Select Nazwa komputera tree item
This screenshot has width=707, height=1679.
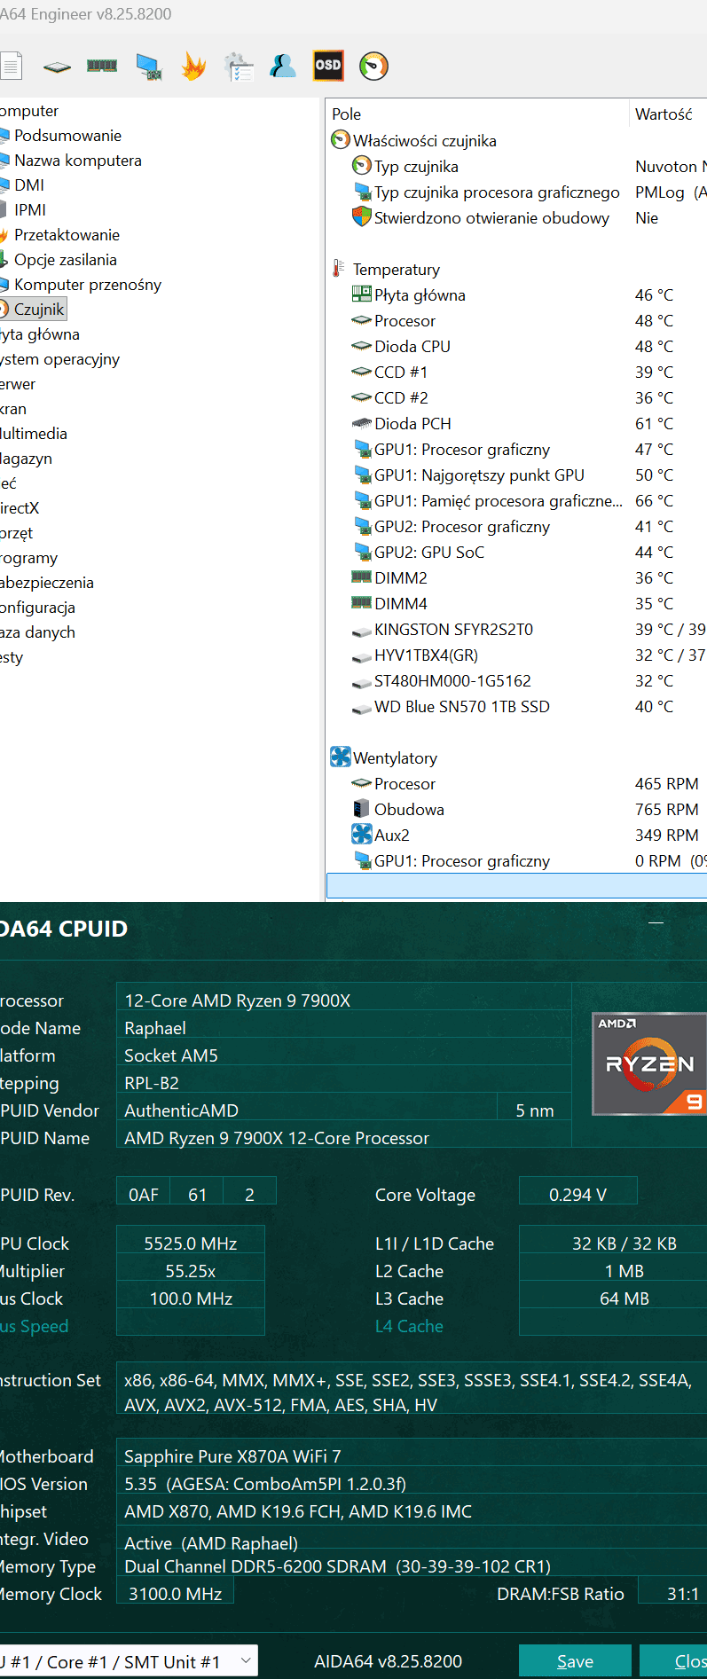click(77, 161)
